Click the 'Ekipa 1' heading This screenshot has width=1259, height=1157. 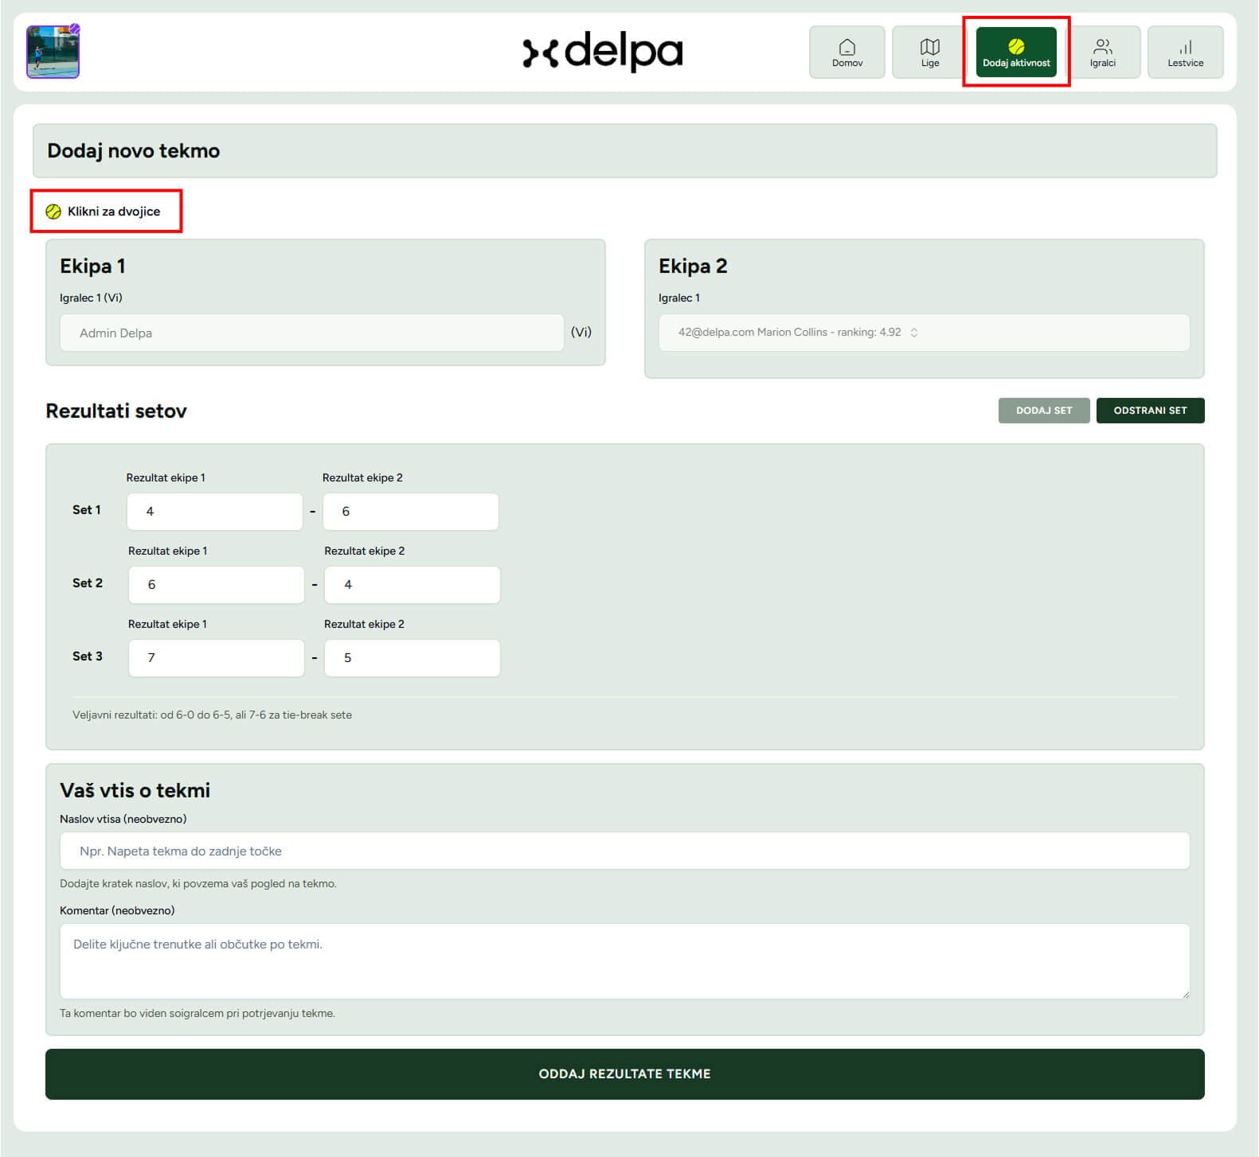pos(92,266)
